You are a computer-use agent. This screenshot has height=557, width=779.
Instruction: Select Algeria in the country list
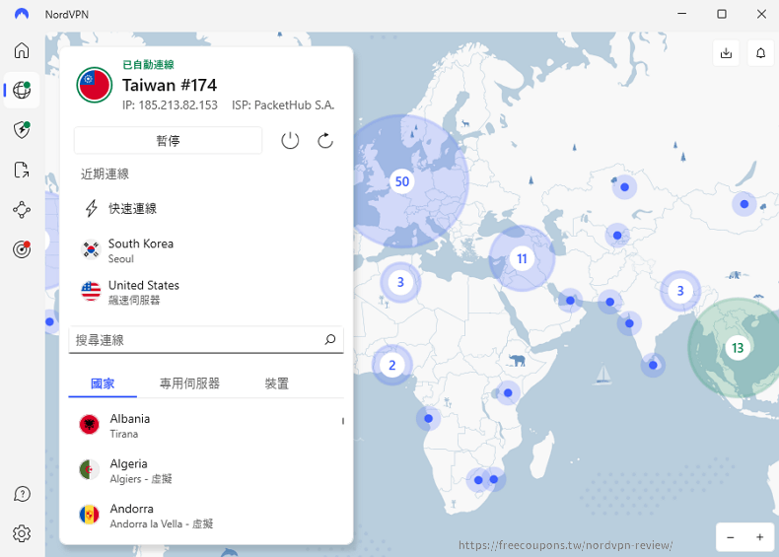click(206, 470)
